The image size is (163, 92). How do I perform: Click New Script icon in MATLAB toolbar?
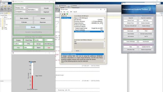click(2, 6)
